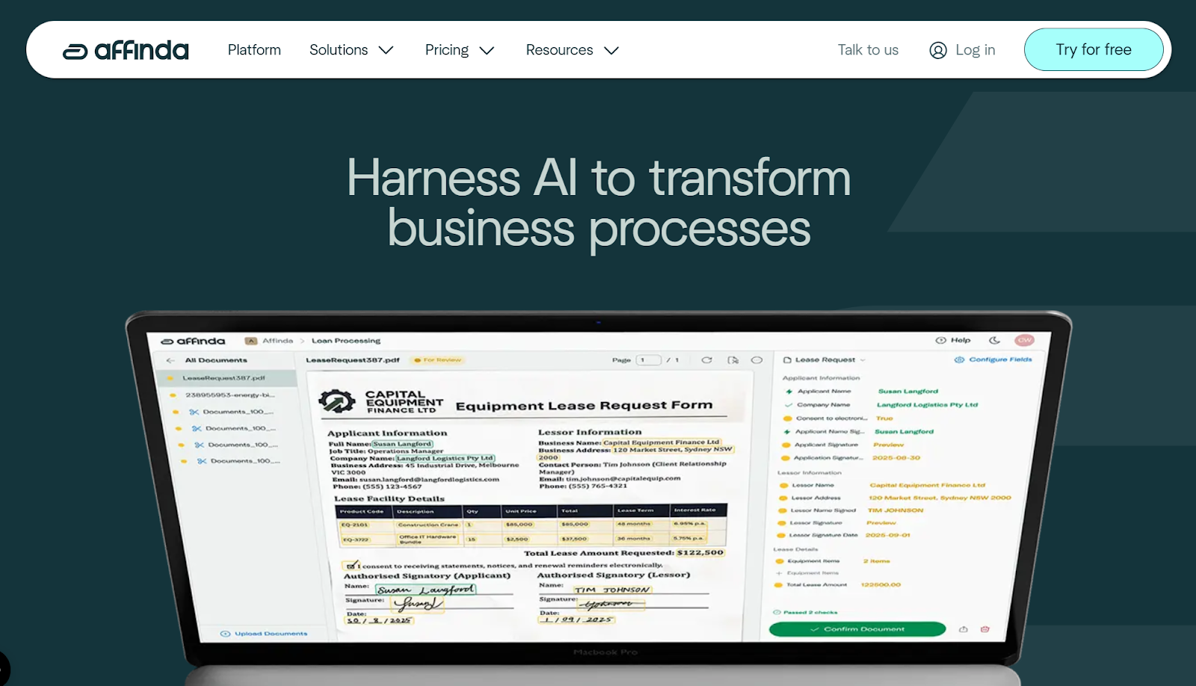This screenshot has height=686, width=1196.
Task: Click the rotate/refresh icon in document toolbar
Action: [x=707, y=360]
